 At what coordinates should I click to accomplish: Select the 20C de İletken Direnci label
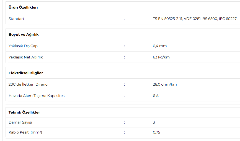[29, 84]
